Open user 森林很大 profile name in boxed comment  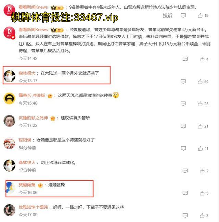click(27, 73)
